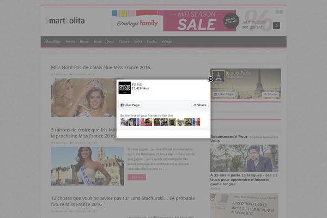Click Like Page in the Paris popup
Viewport: 327px width, 218px height.
130,105
